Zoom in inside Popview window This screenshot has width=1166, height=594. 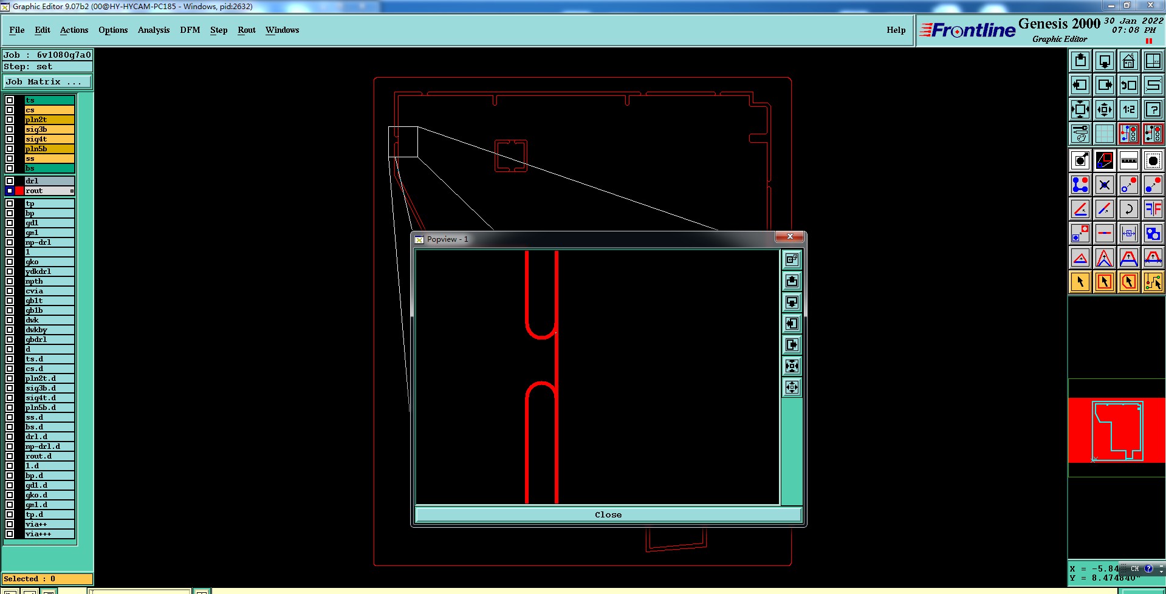tap(792, 366)
